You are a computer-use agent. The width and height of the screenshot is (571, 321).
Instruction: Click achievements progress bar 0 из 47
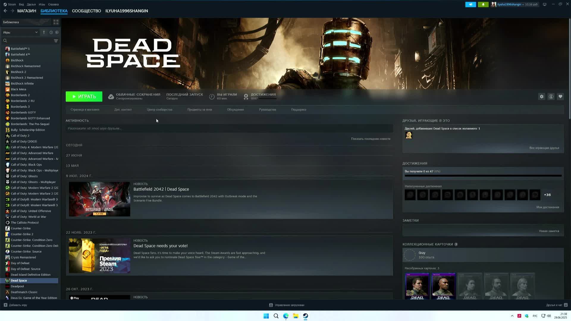[483, 176]
